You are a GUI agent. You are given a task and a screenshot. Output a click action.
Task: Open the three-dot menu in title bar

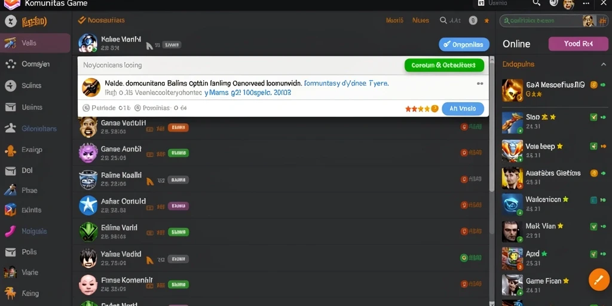click(x=586, y=4)
